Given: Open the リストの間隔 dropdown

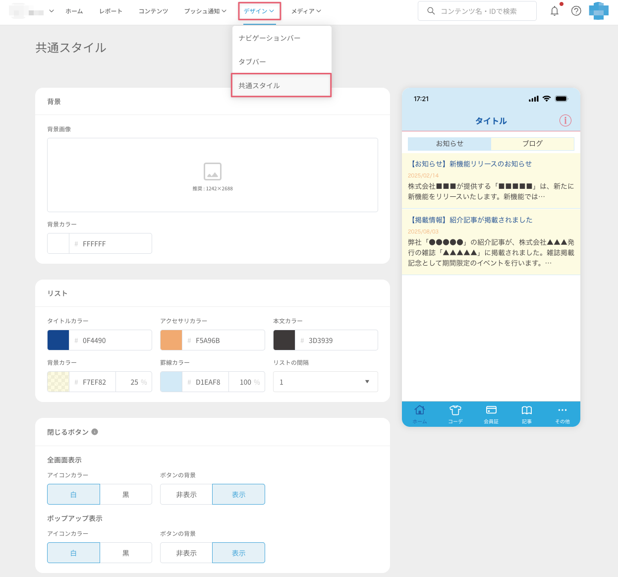Looking at the screenshot, I should click(326, 382).
